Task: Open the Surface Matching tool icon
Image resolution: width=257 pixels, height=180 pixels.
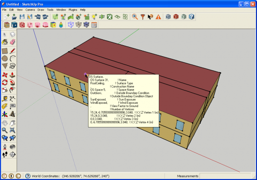Action: pos(102,17)
